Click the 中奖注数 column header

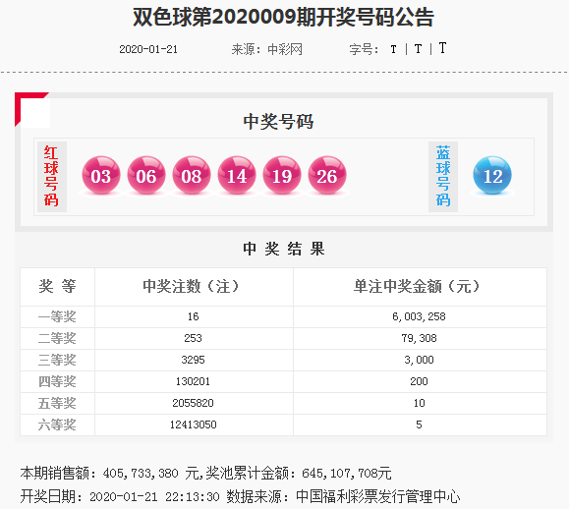(192, 286)
